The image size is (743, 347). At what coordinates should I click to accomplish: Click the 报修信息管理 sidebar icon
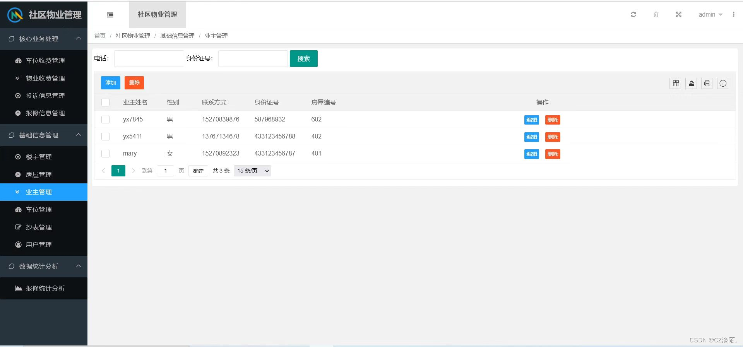click(18, 113)
